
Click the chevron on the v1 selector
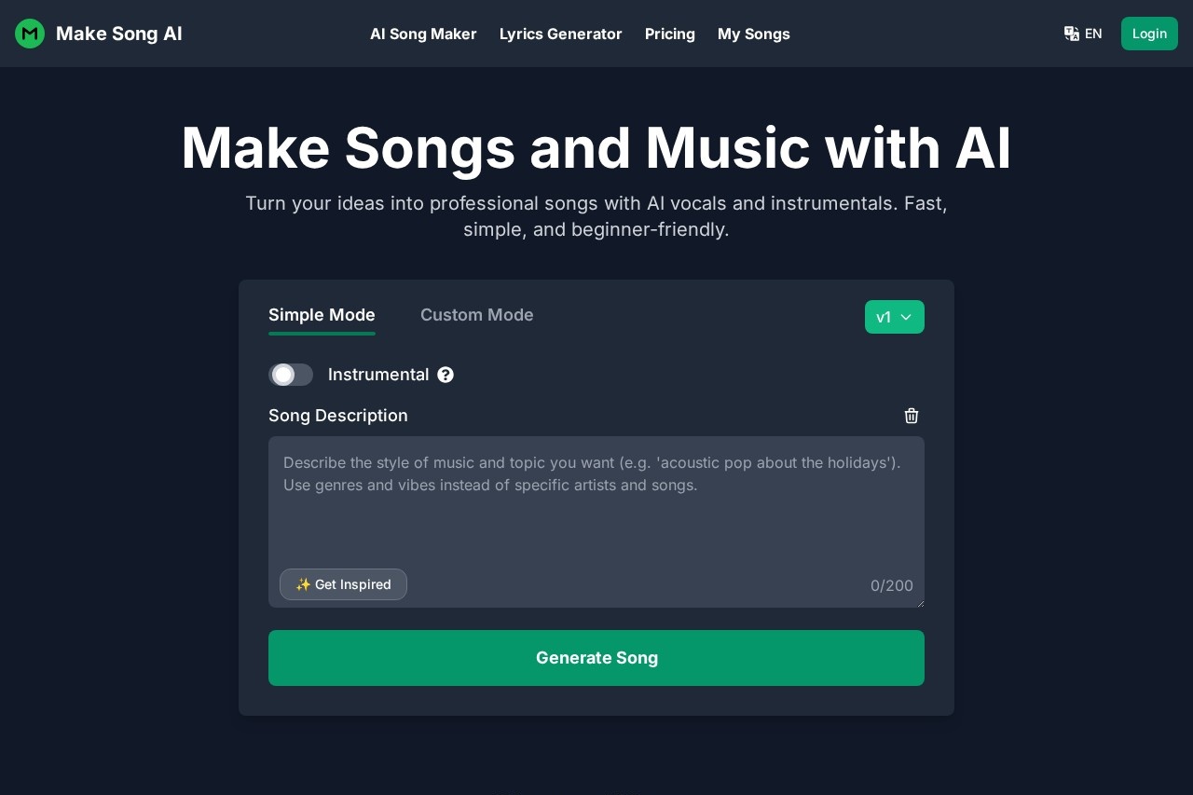(906, 317)
